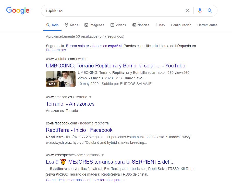Open the Configuración menu

tap(181, 25)
